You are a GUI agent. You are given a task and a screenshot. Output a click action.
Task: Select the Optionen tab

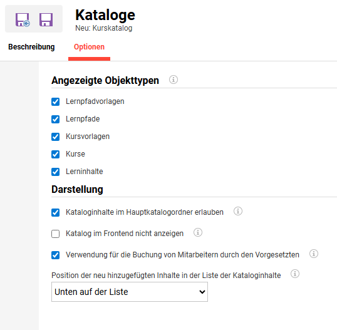click(89, 47)
